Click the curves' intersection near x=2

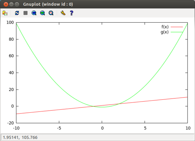(x=119, y=104)
